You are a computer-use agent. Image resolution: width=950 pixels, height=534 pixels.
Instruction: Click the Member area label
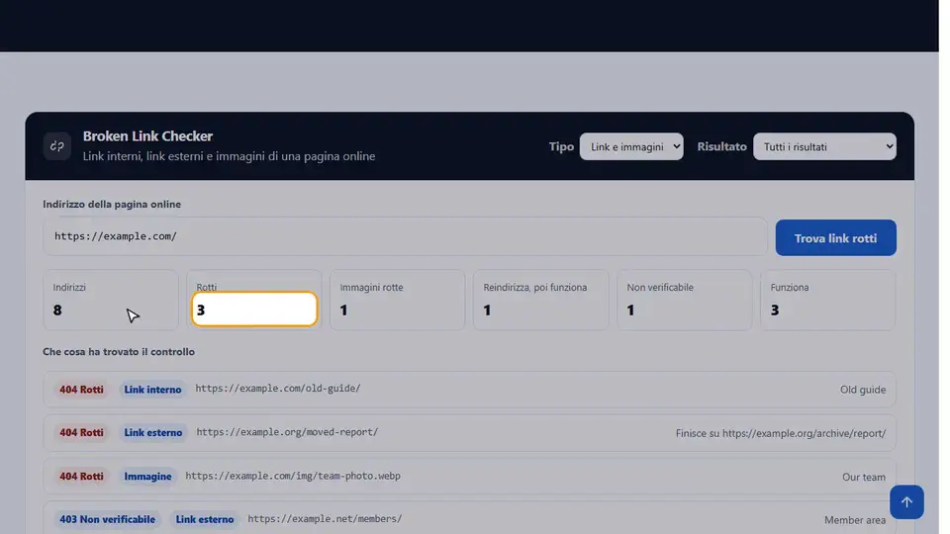(x=855, y=520)
